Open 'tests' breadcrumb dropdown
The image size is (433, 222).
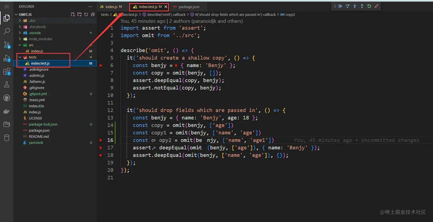coord(105,15)
